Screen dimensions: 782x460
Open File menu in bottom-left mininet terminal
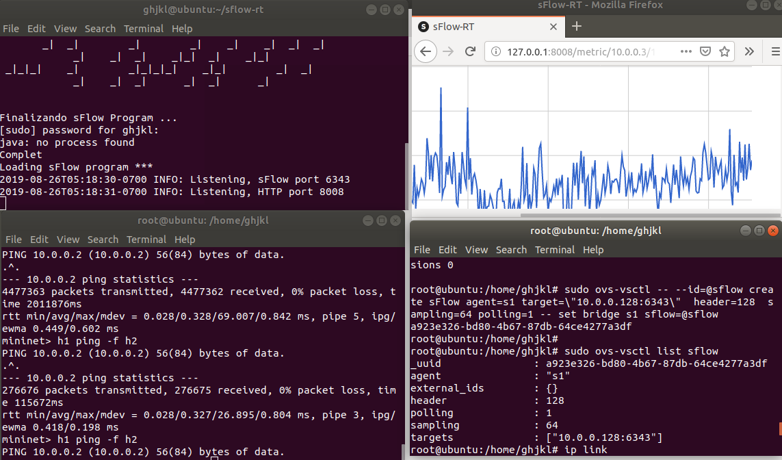14,240
